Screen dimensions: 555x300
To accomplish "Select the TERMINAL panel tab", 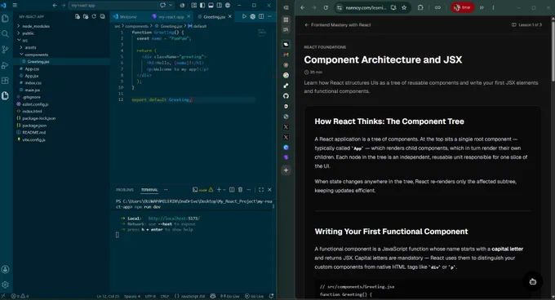I will 149,190.
